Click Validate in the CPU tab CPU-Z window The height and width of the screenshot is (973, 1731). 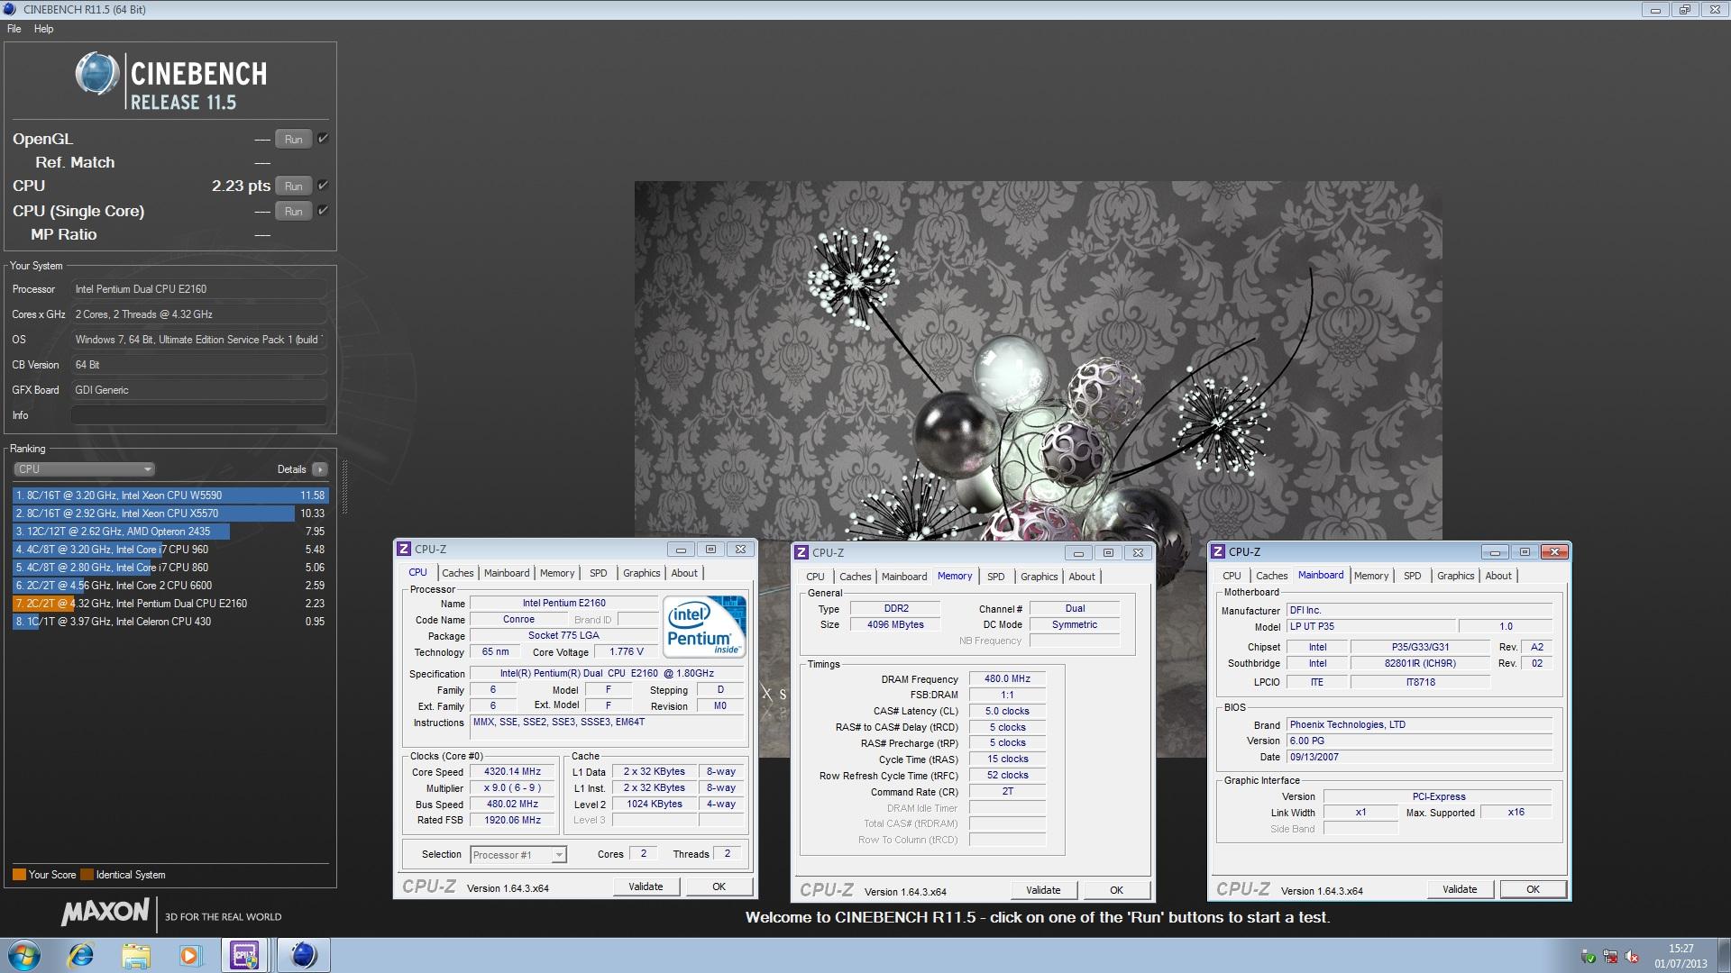coord(646,887)
